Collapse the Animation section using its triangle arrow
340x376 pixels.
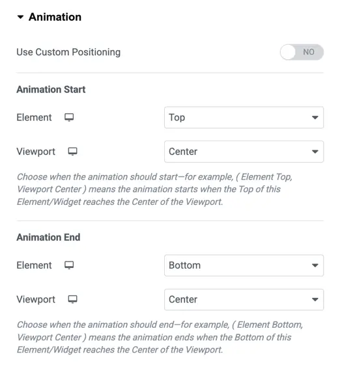[20, 17]
